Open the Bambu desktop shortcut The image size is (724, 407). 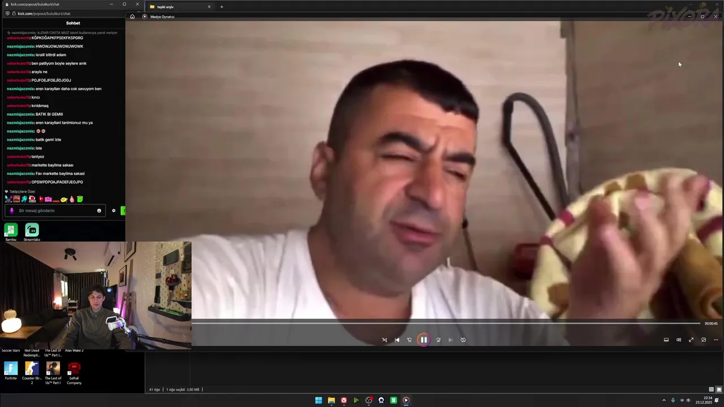[x=11, y=232]
